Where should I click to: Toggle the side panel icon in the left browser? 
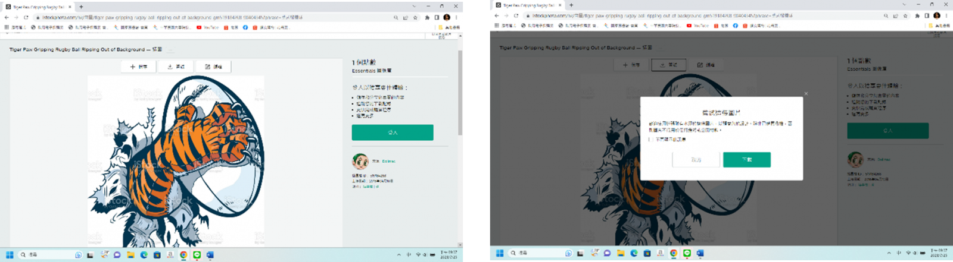click(437, 17)
